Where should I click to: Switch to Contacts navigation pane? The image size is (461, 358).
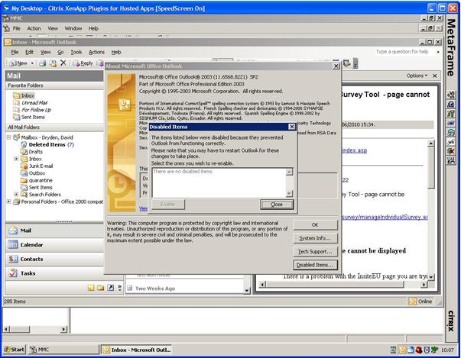(54, 259)
